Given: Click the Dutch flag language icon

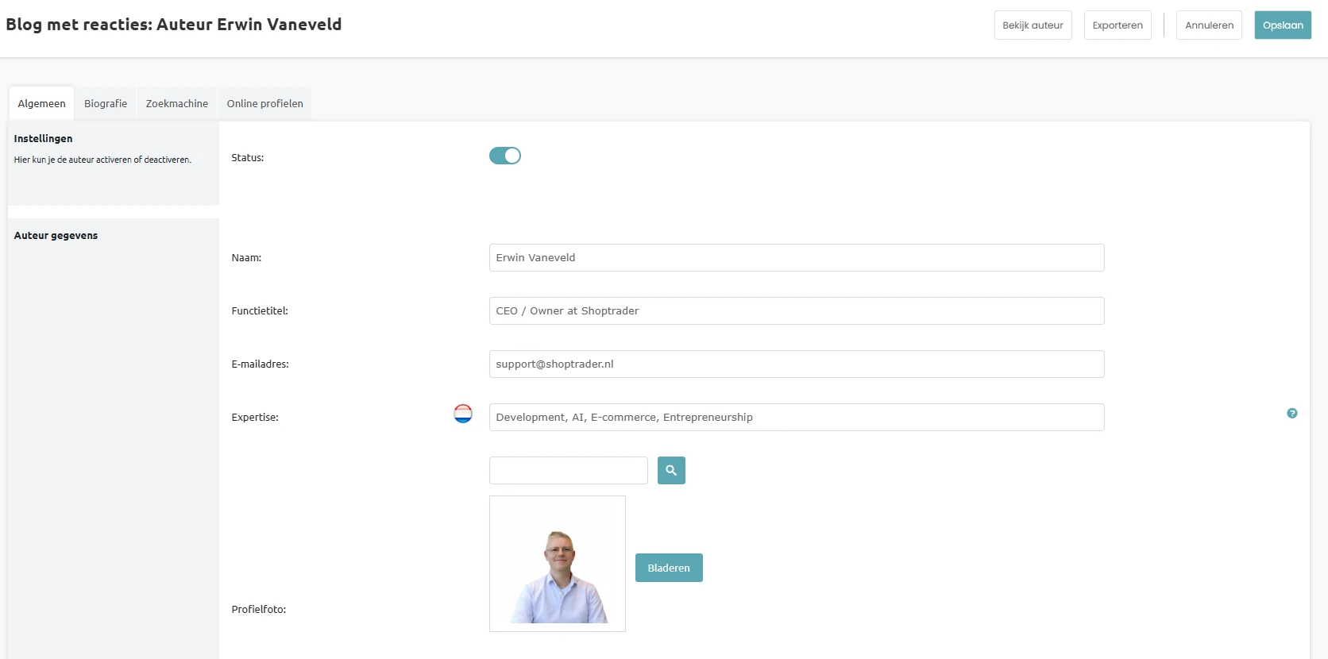Looking at the screenshot, I should 463,414.
